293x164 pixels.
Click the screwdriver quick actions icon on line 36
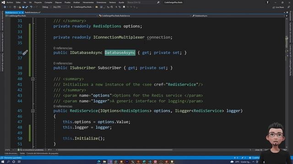pyautogui.click(x=25, y=53)
